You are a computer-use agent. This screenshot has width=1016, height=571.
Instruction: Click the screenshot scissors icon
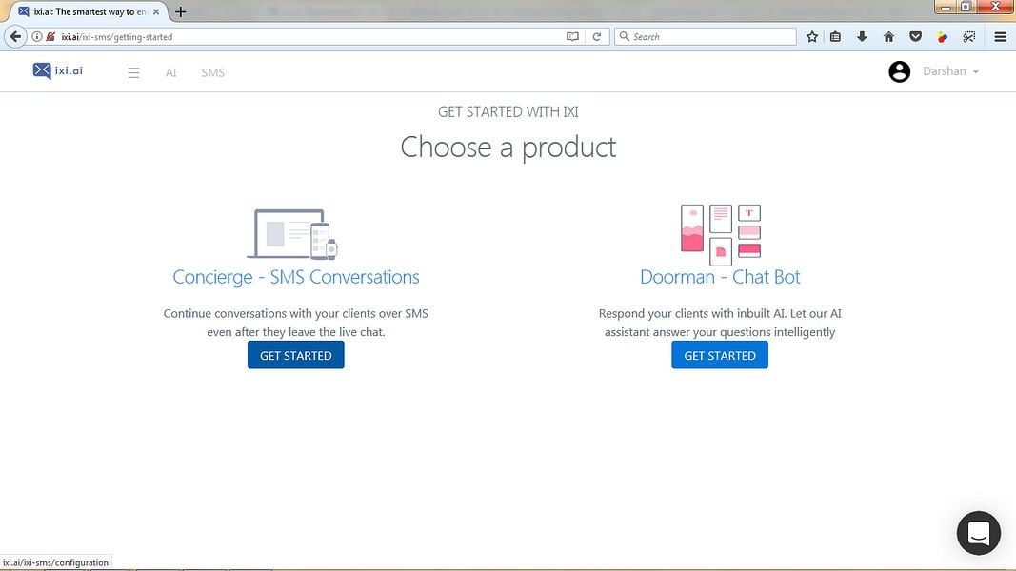pyautogui.click(x=969, y=37)
